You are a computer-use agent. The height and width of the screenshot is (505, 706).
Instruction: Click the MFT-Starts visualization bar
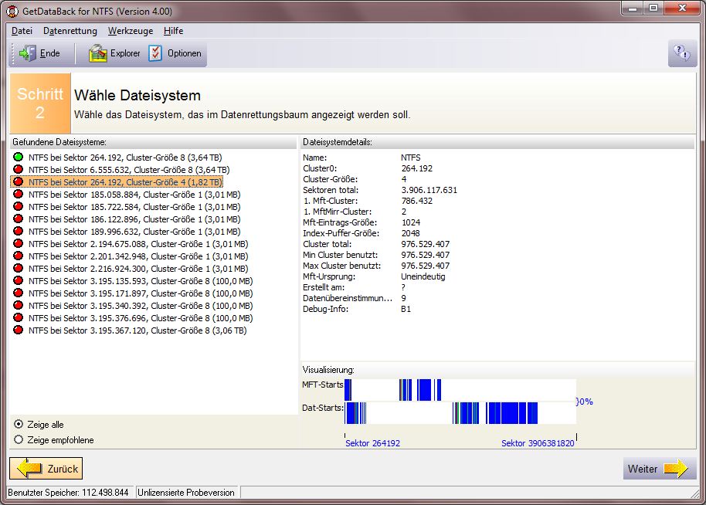(460, 390)
